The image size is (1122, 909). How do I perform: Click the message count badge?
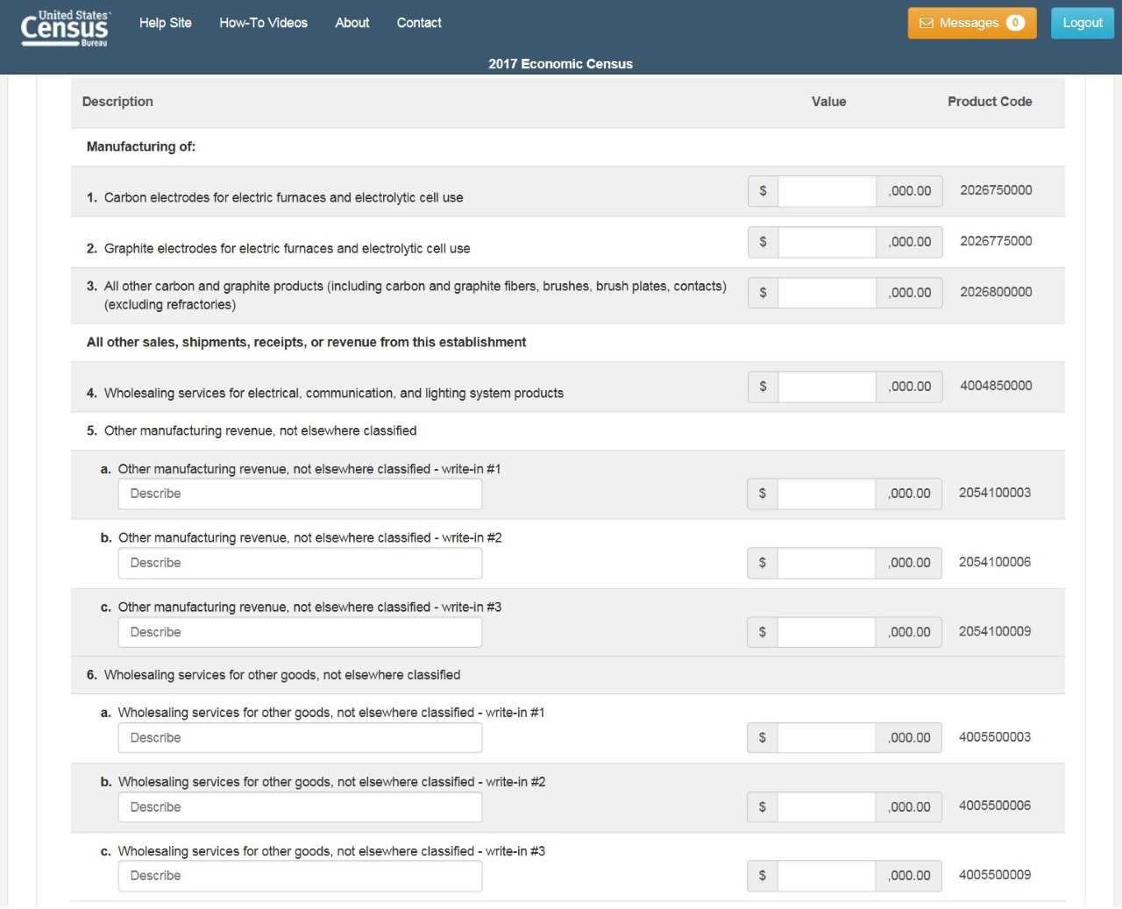tap(1015, 23)
